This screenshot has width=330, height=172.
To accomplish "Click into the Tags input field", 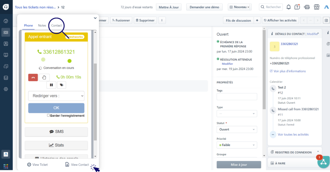I will click(x=237, y=96).
